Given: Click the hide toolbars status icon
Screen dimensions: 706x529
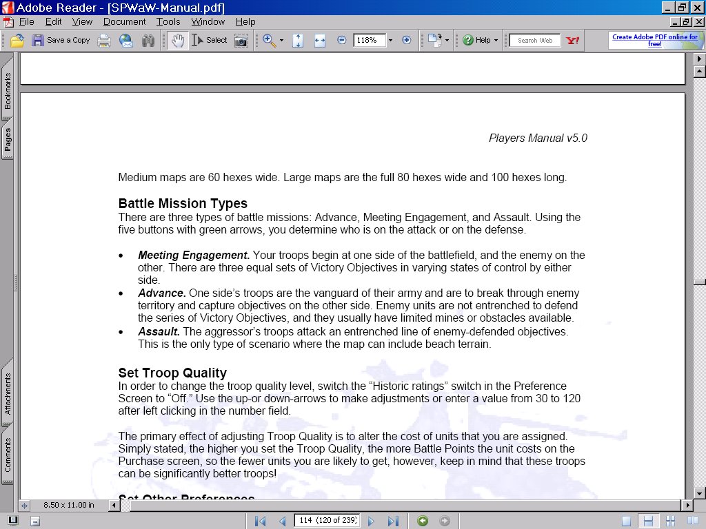Looking at the screenshot, I should coord(35,521).
